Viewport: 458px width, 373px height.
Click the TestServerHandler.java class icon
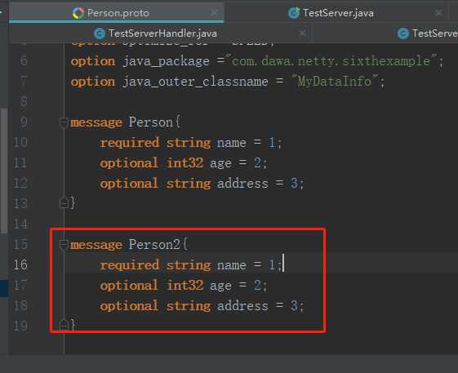100,33
